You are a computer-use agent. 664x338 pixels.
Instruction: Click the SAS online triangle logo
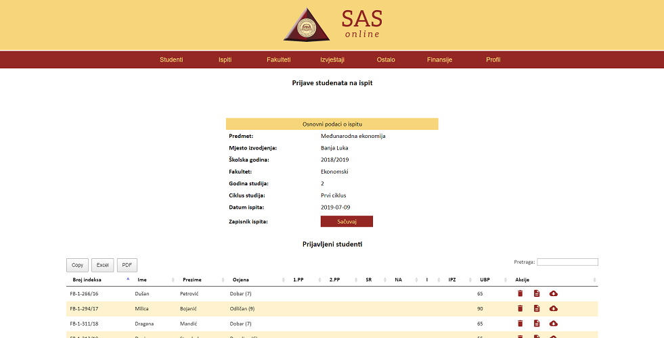coord(305,25)
